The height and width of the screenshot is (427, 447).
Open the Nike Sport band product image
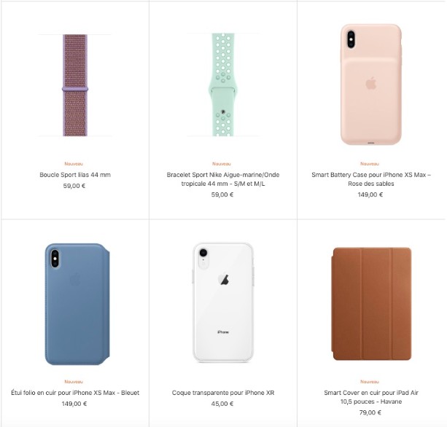point(223,85)
